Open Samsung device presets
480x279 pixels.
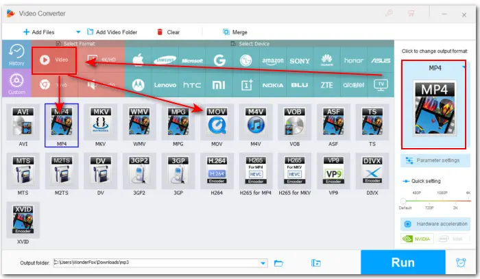click(x=165, y=60)
